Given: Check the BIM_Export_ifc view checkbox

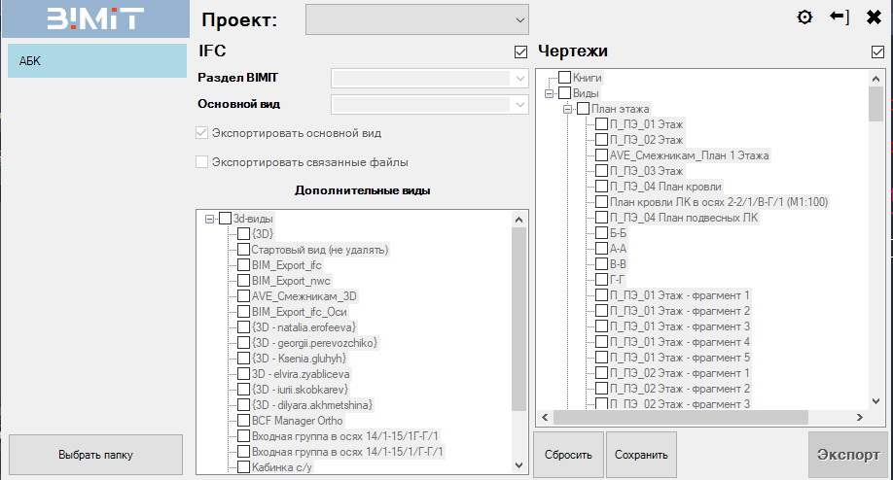Looking at the screenshot, I should coord(244,265).
